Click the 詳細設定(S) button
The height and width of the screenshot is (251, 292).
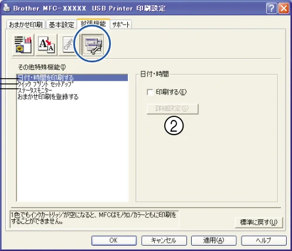coord(172,109)
